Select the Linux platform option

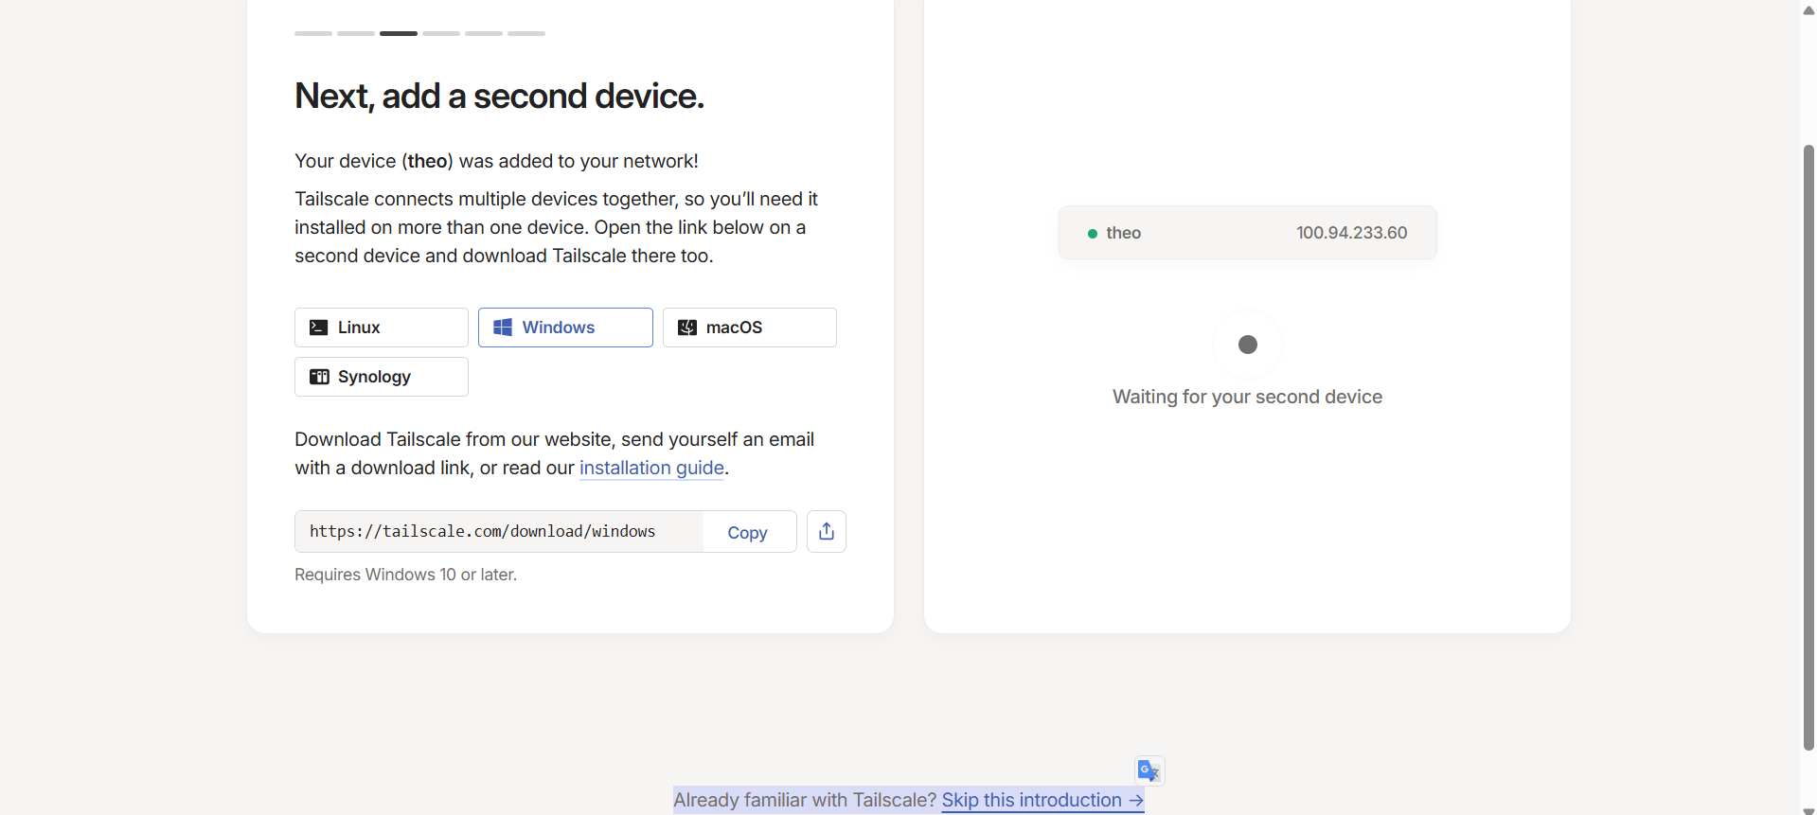click(x=381, y=328)
